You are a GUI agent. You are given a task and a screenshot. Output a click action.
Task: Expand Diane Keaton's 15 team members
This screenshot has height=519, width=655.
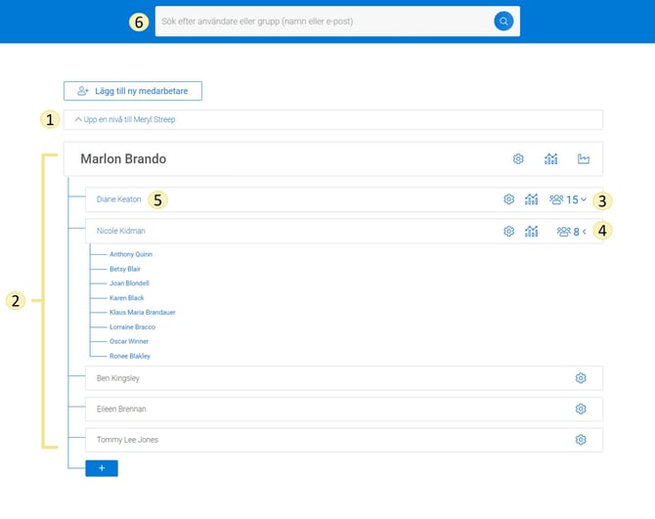click(x=569, y=199)
